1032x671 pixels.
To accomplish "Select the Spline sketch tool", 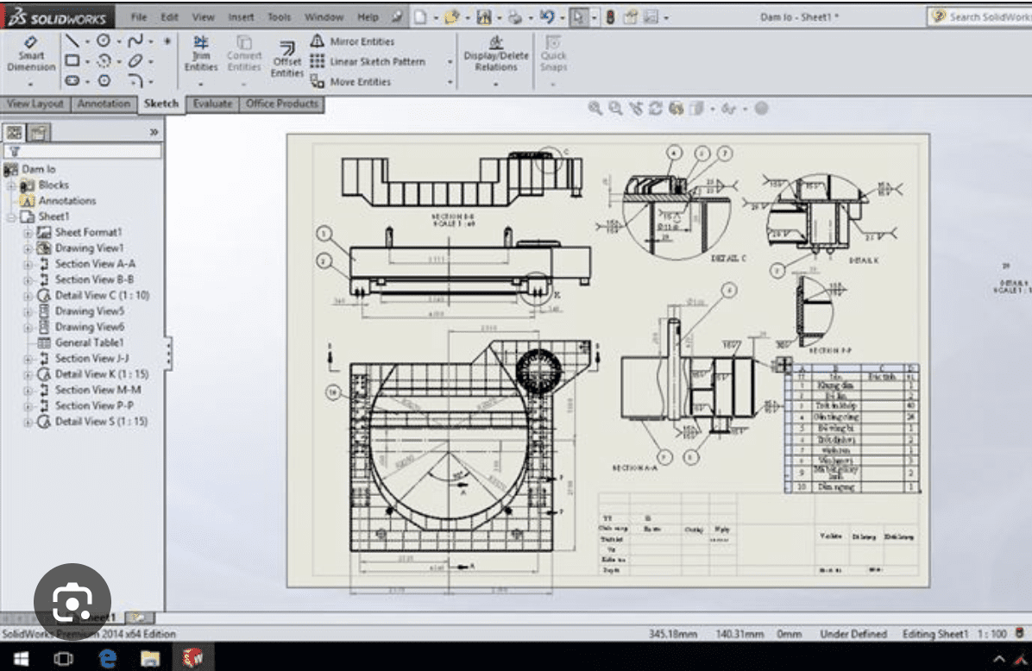I will [x=135, y=41].
